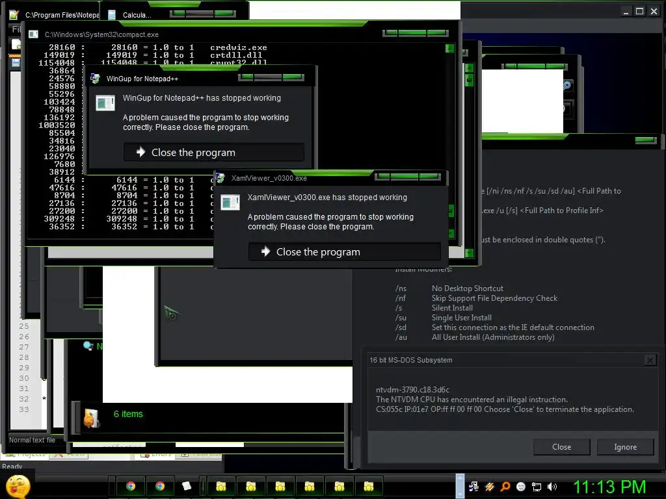Dismiss the 16 bit MS-DOS Subsystem dialog with X
666x499 pixels.
(x=650, y=360)
